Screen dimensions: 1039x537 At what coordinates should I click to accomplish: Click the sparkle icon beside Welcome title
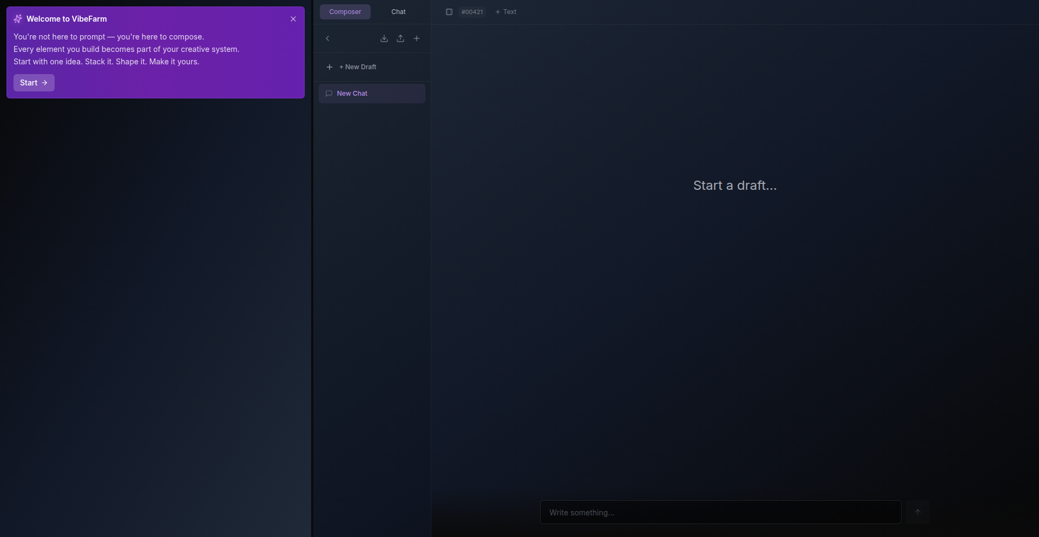click(x=18, y=19)
